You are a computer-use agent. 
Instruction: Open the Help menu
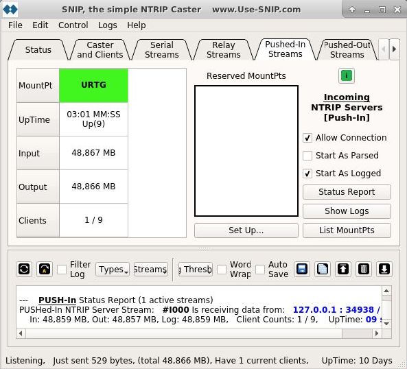[x=137, y=25]
